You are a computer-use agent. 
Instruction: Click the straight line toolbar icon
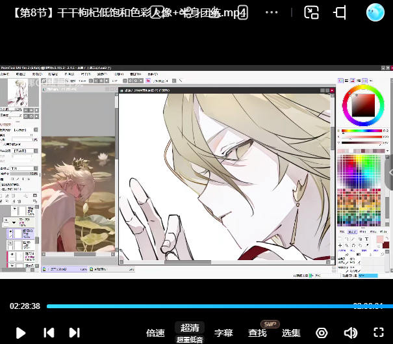(181, 81)
